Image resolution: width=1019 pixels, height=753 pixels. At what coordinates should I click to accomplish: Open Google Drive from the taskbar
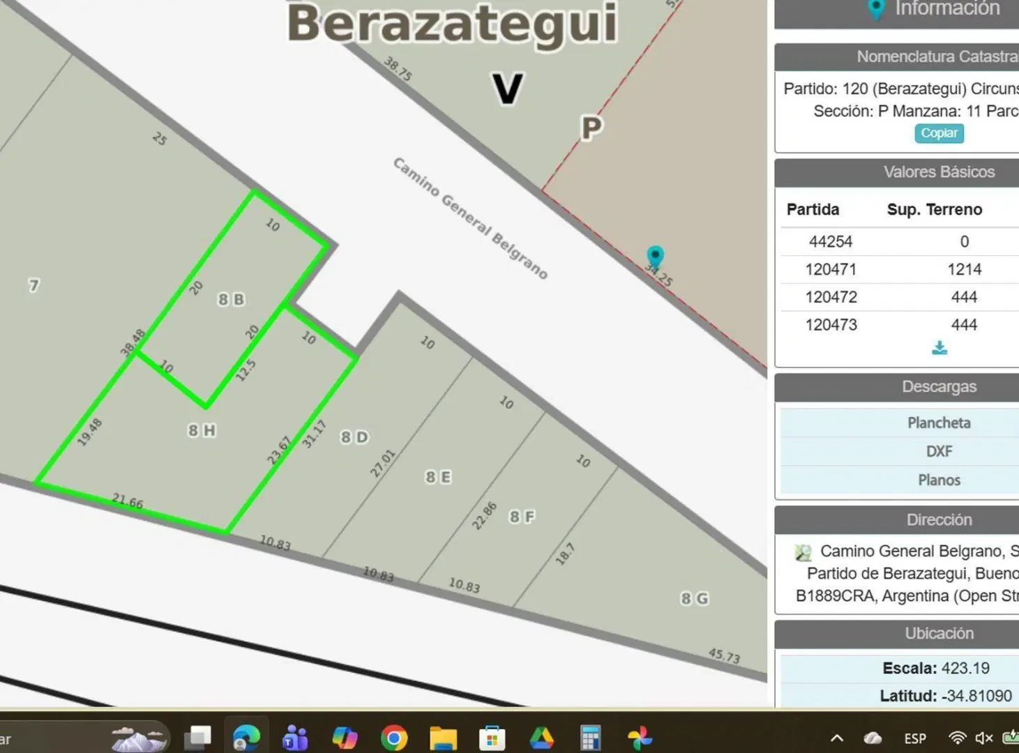pos(542,738)
